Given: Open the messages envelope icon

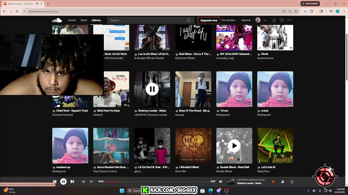Looking at the screenshot, I should 282,20.
